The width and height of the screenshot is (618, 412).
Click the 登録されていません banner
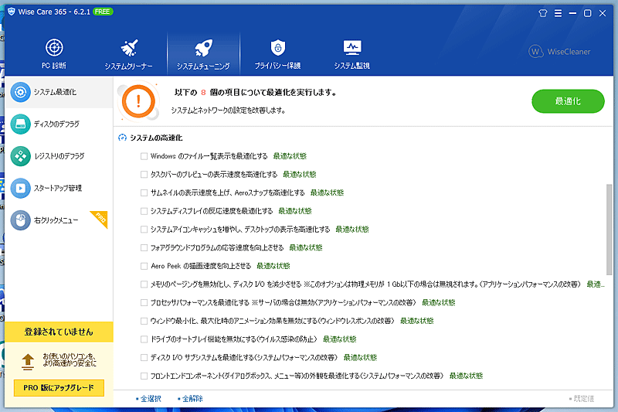coord(59,332)
